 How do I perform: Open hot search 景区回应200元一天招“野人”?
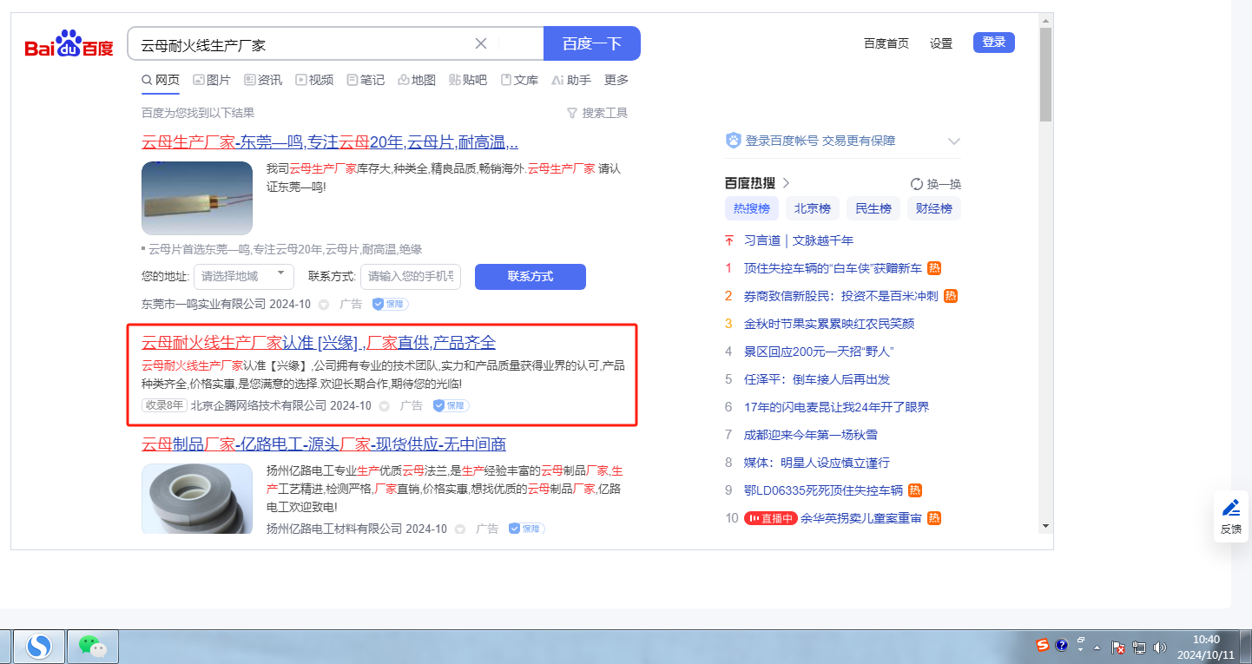[x=819, y=352]
